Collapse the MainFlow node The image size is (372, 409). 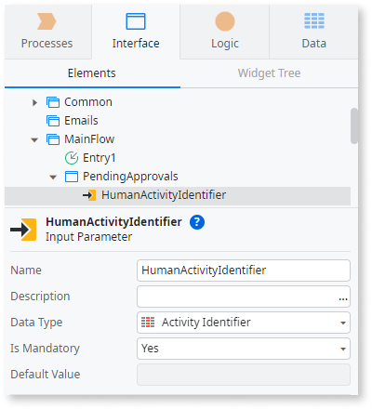coord(34,139)
